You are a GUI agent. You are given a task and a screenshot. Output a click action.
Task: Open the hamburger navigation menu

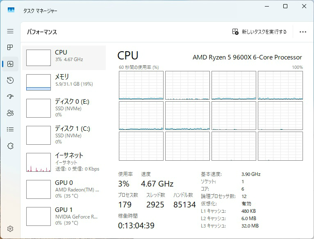[10, 31]
